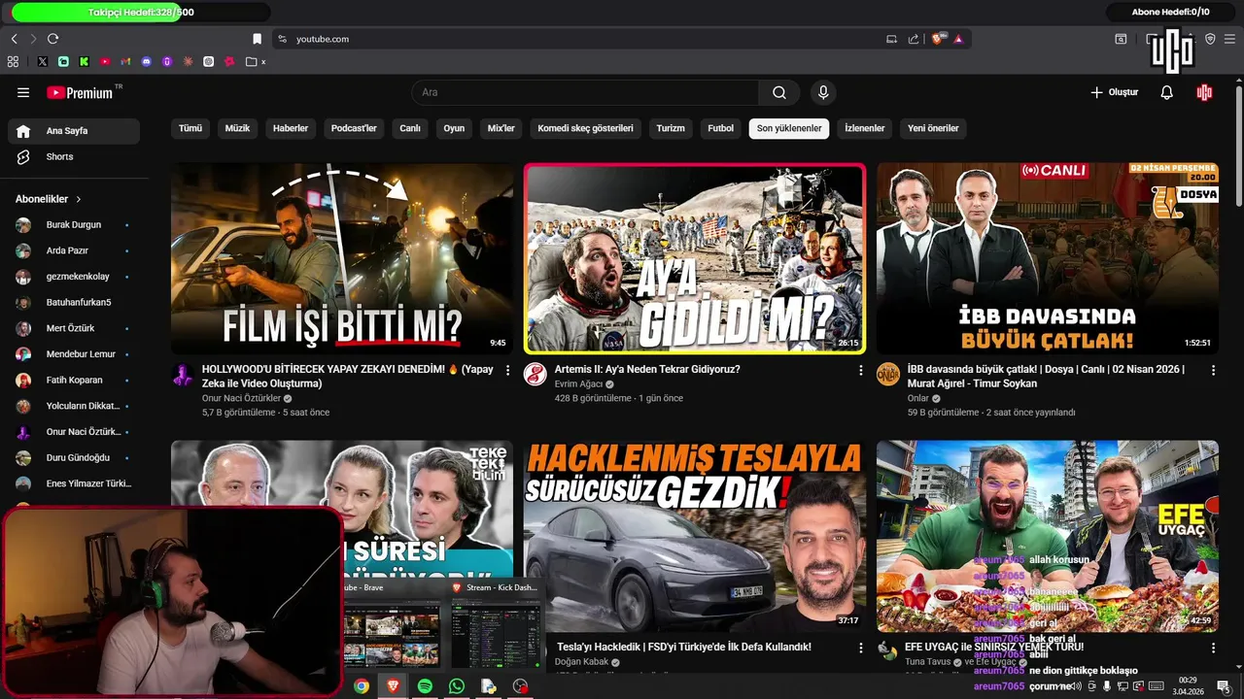
Task: Open YouTube notifications bell
Action: pos(1167,92)
